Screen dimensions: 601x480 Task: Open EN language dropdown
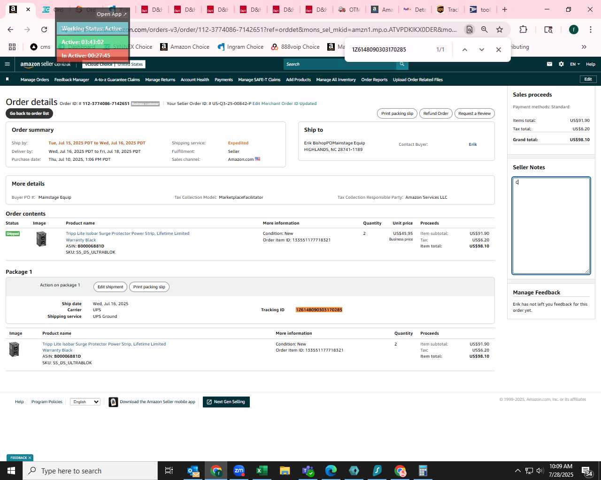pyautogui.click(x=575, y=64)
